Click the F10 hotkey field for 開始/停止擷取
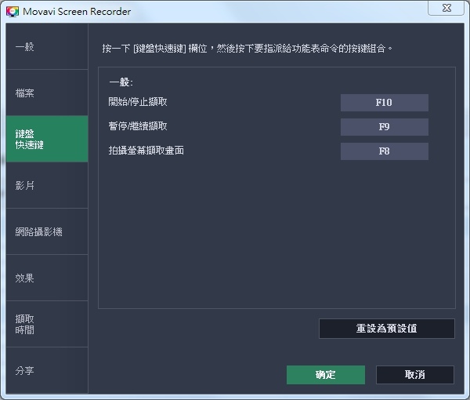The height and width of the screenshot is (400, 470). click(385, 103)
